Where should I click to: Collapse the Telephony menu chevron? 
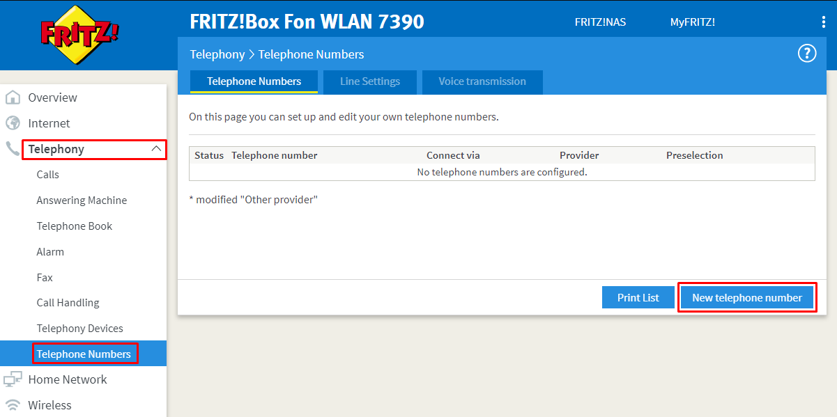click(156, 149)
